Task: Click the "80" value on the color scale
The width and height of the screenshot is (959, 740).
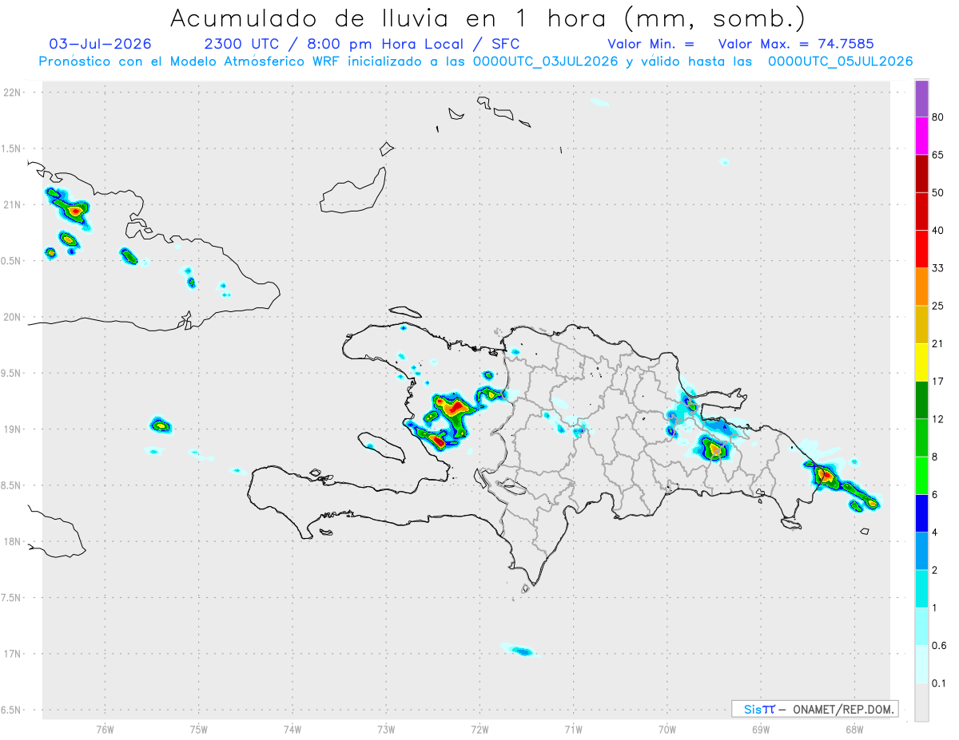Action: [x=939, y=117]
